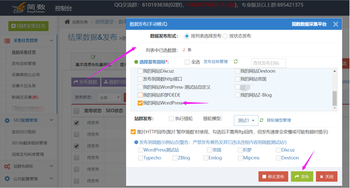Uncheck 我的网站WordPress target
This screenshot has width=350, height=188.
click(140, 103)
